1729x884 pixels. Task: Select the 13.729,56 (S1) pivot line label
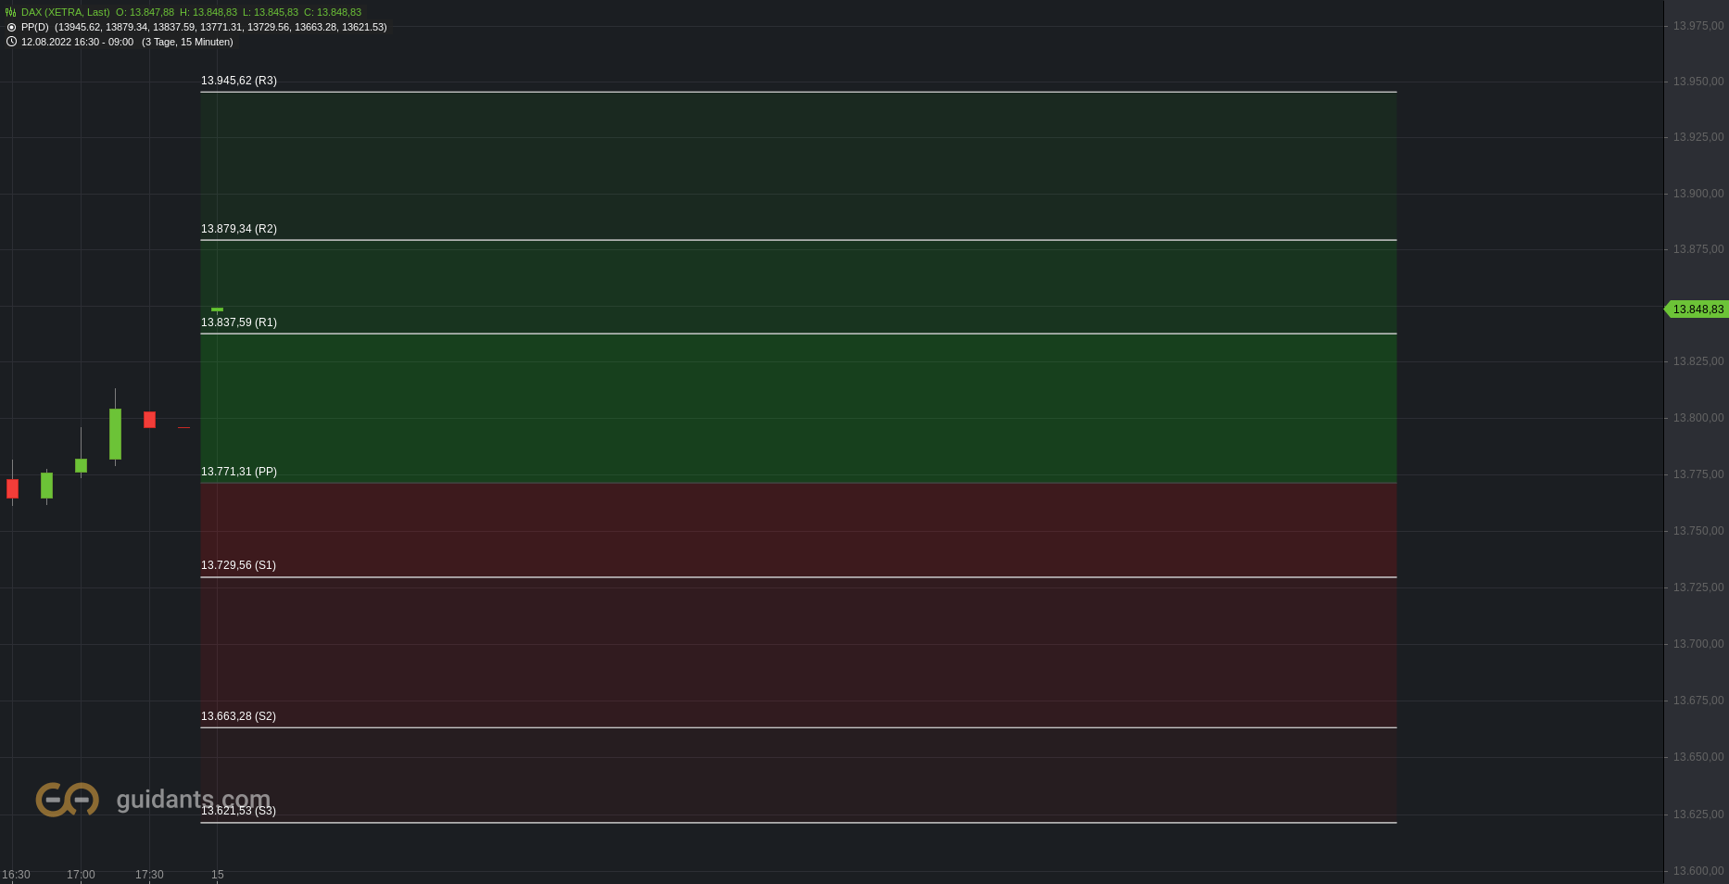pyautogui.click(x=238, y=565)
